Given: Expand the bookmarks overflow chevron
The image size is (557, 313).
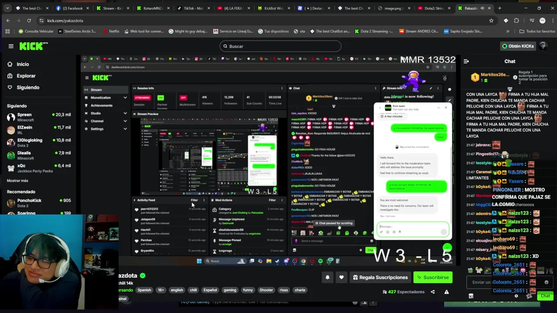Looking at the screenshot, I should coord(507,31).
